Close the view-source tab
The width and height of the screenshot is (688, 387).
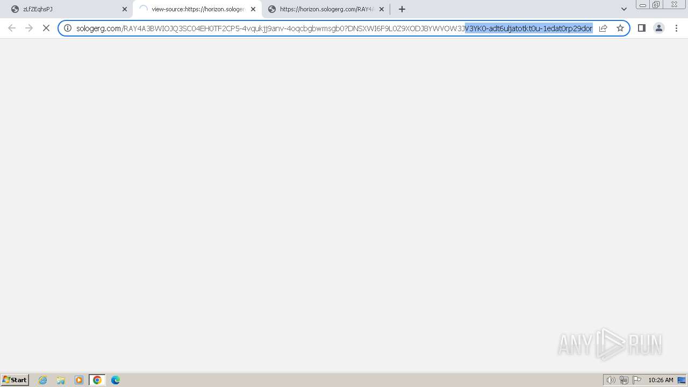(253, 9)
